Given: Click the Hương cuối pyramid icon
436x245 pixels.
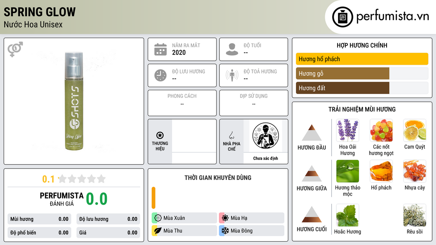Looking at the screenshot, I should coord(312,214).
